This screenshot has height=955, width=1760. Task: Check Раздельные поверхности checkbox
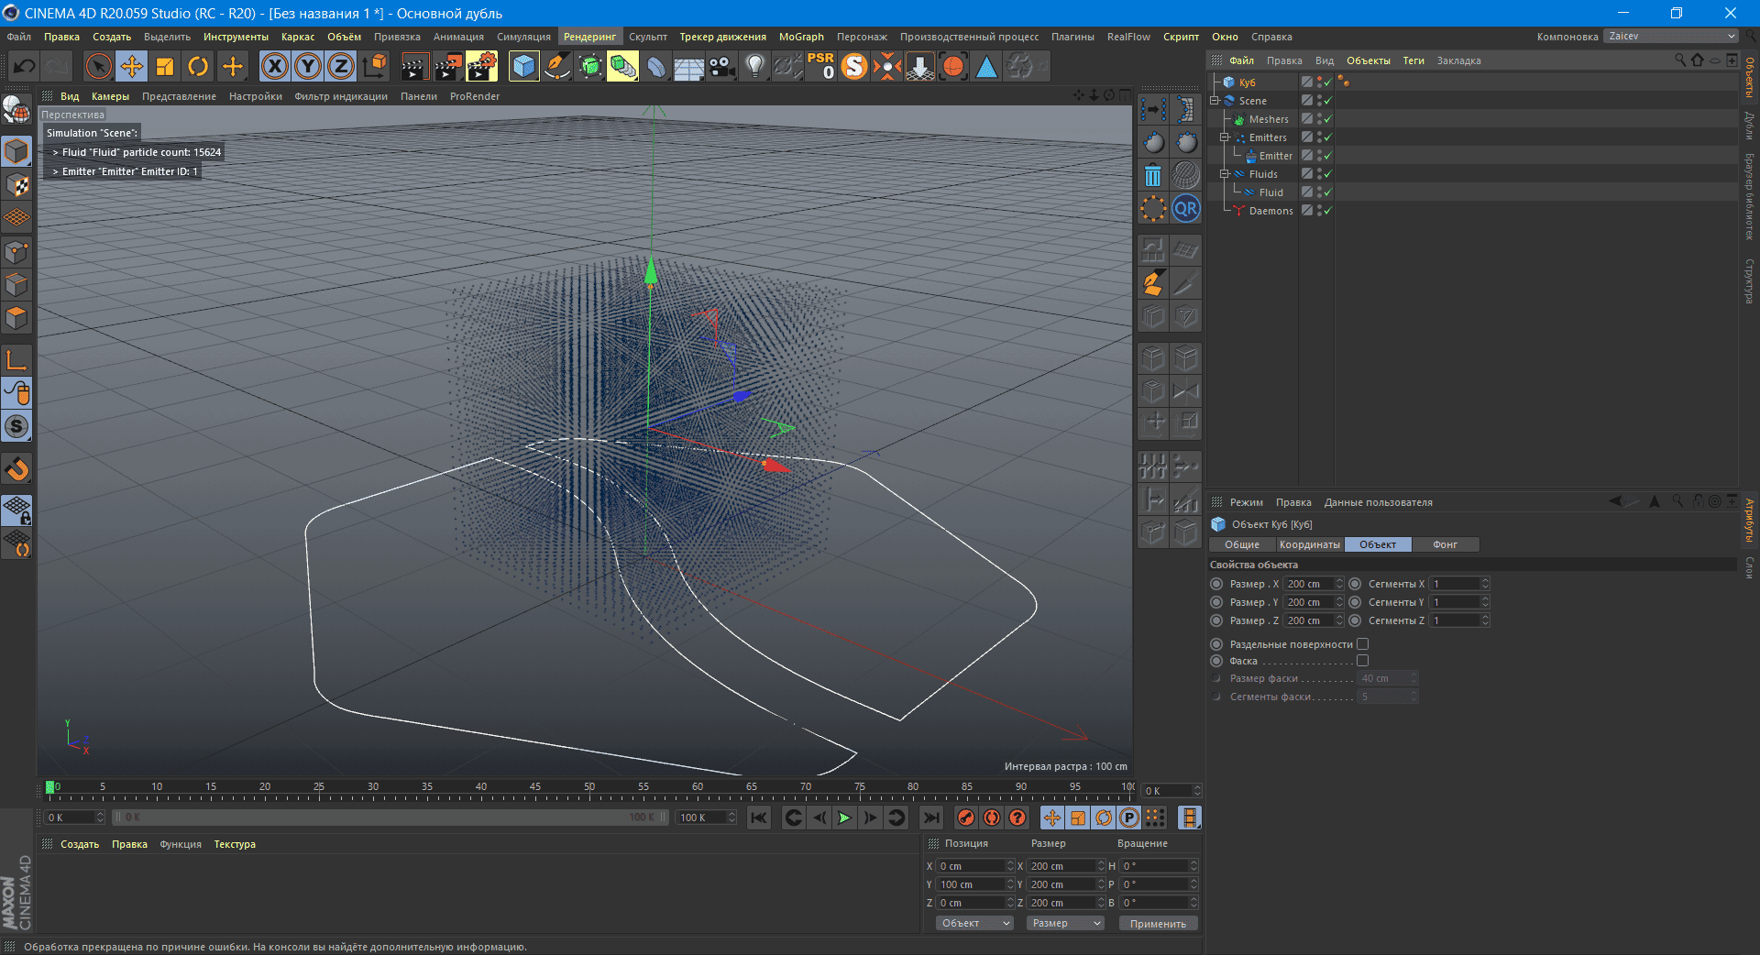click(1363, 644)
